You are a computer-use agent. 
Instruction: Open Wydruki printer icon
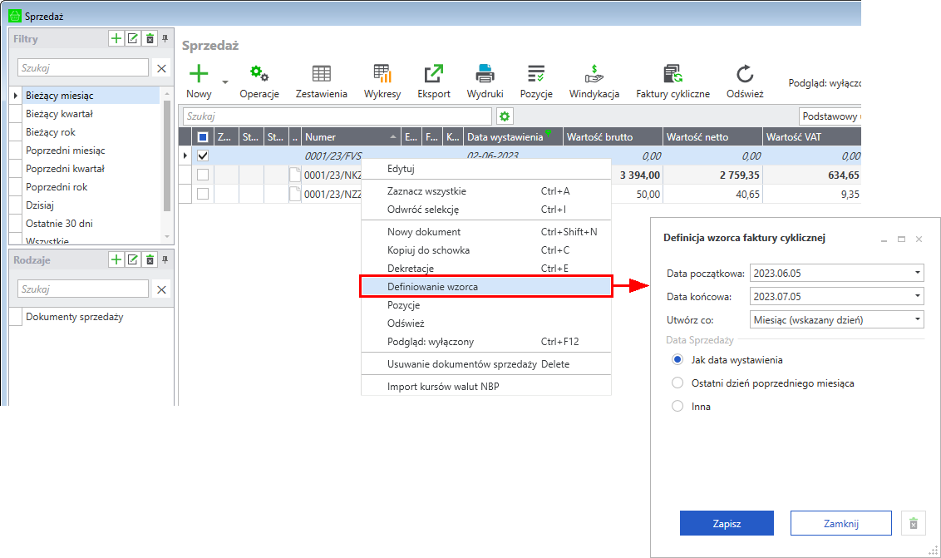click(485, 75)
